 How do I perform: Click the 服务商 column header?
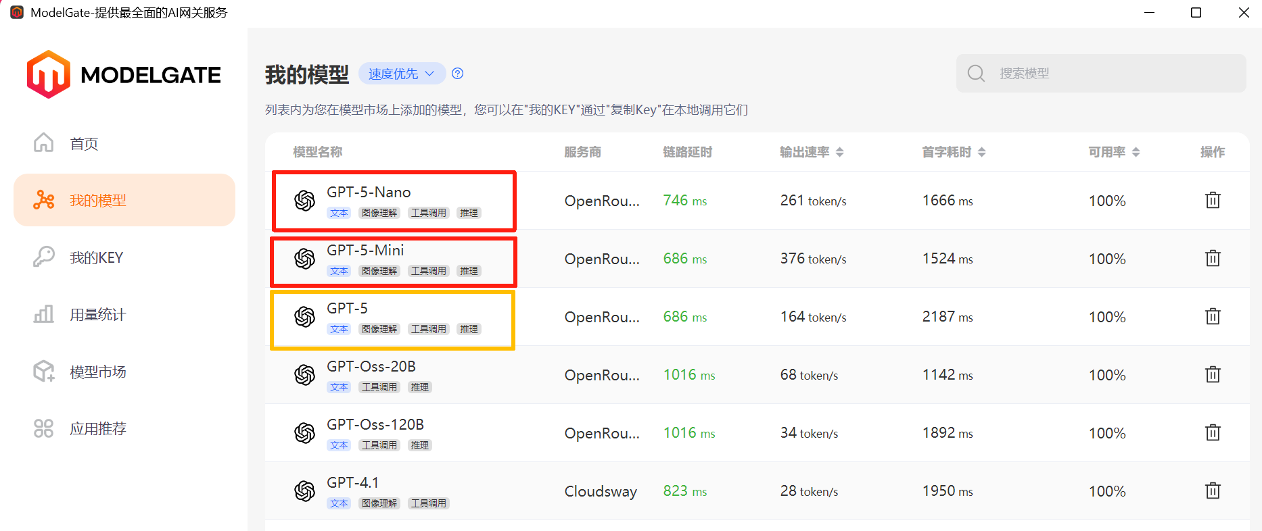582,152
